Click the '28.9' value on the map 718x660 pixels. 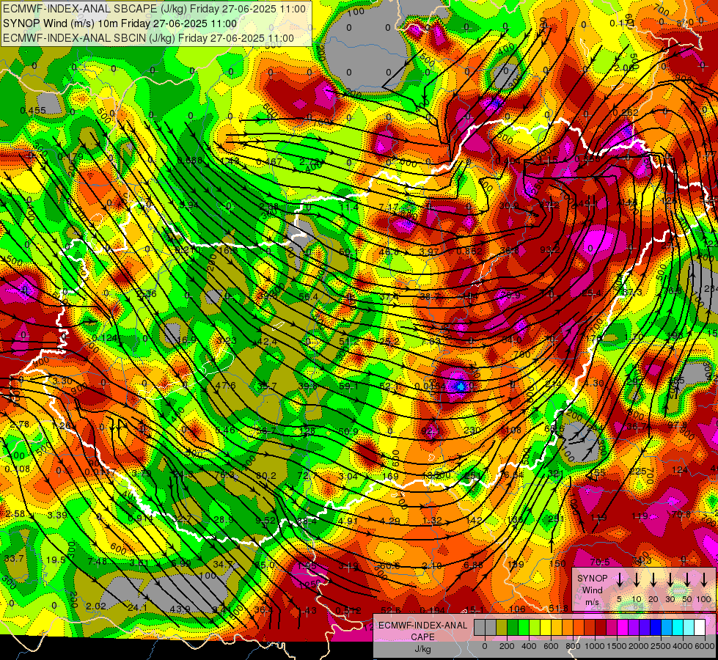[224, 520]
